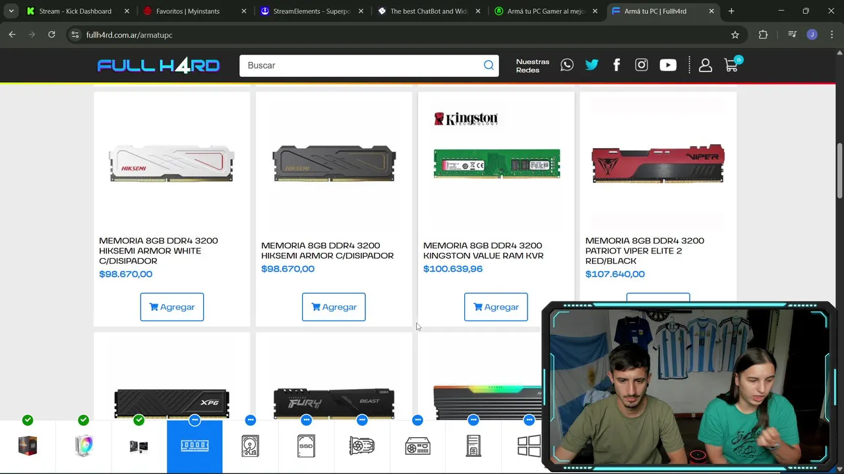Click the search magnifier icon
This screenshot has width=844, height=474.
click(x=489, y=65)
